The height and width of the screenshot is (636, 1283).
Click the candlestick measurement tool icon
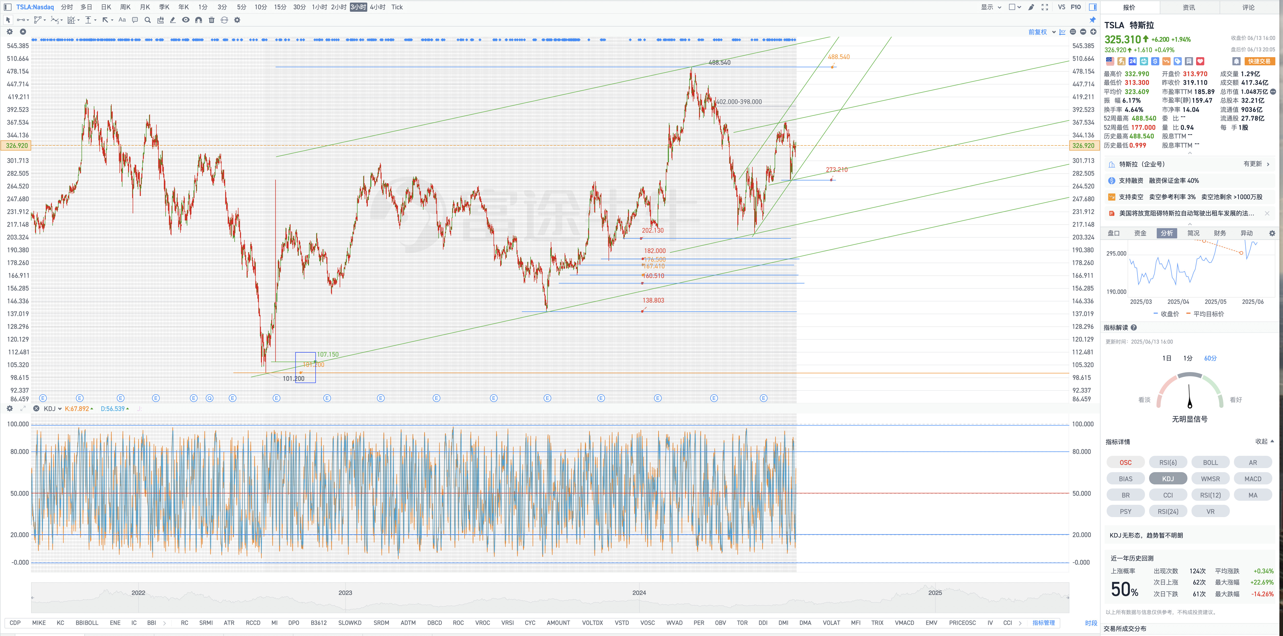161,20
